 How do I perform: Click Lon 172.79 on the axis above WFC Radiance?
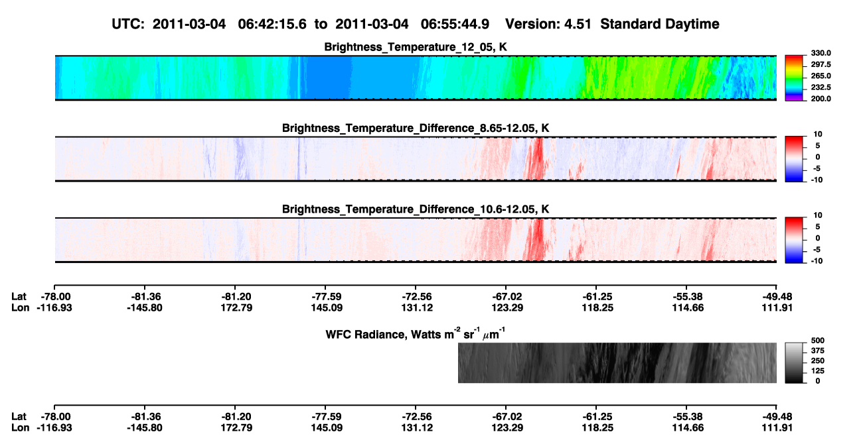point(234,307)
